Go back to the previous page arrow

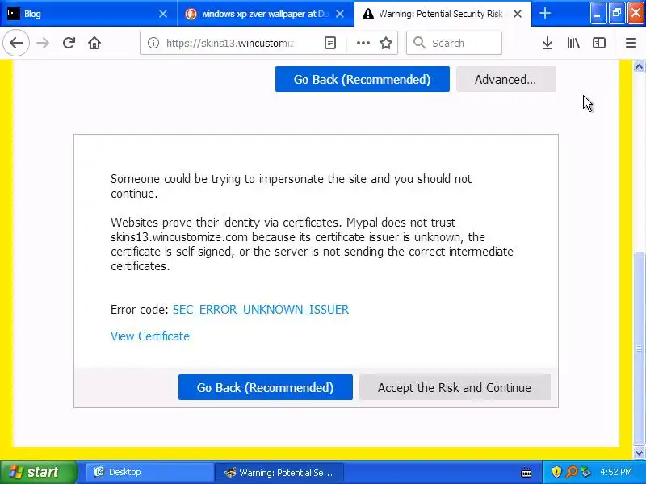(x=16, y=43)
